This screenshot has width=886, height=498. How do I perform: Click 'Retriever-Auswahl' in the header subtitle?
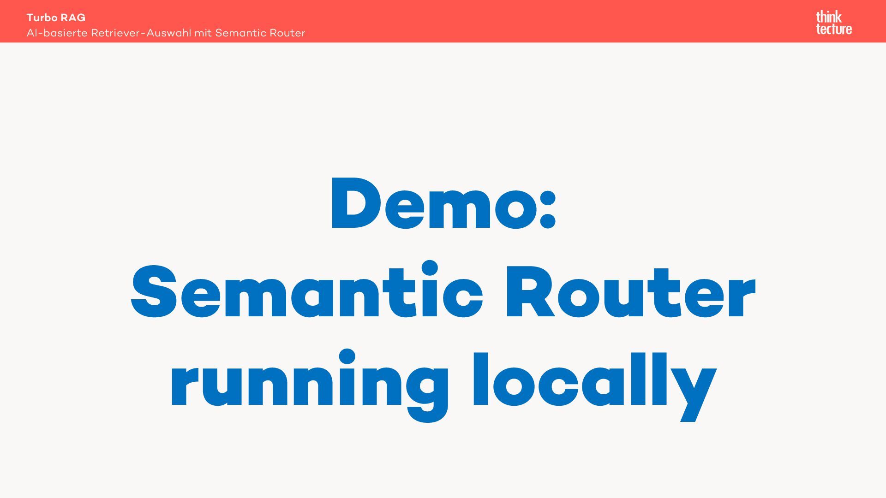tap(140, 33)
